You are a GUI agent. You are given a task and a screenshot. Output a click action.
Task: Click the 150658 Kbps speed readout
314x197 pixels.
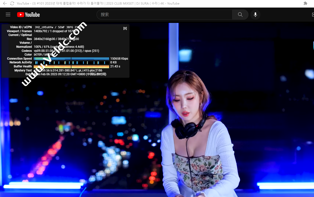[119, 59]
